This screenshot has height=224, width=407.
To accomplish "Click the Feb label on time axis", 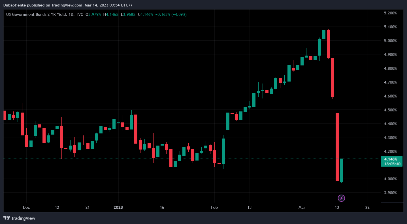I will coord(214,208).
